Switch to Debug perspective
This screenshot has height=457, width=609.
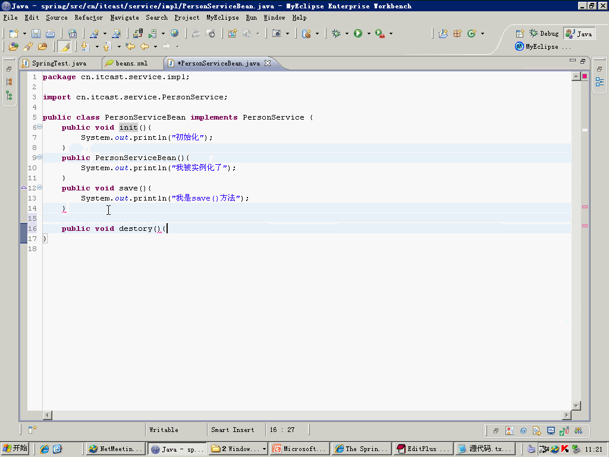[x=544, y=34]
